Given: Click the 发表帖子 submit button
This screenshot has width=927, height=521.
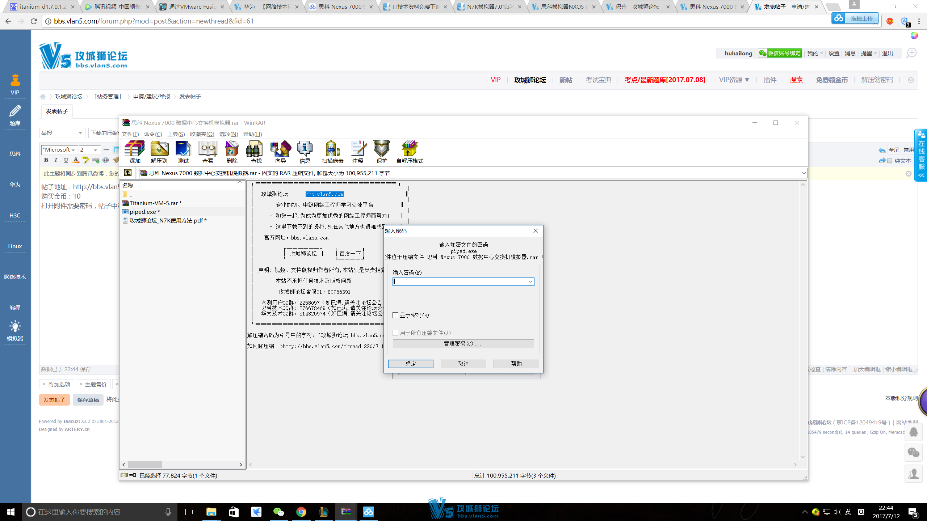Looking at the screenshot, I should pyautogui.click(x=54, y=400).
